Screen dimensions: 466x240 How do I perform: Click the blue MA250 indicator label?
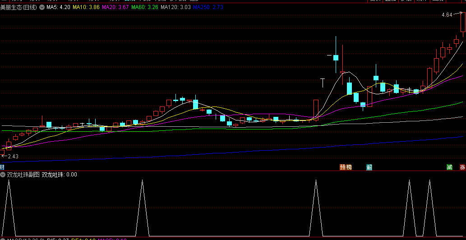point(208,8)
